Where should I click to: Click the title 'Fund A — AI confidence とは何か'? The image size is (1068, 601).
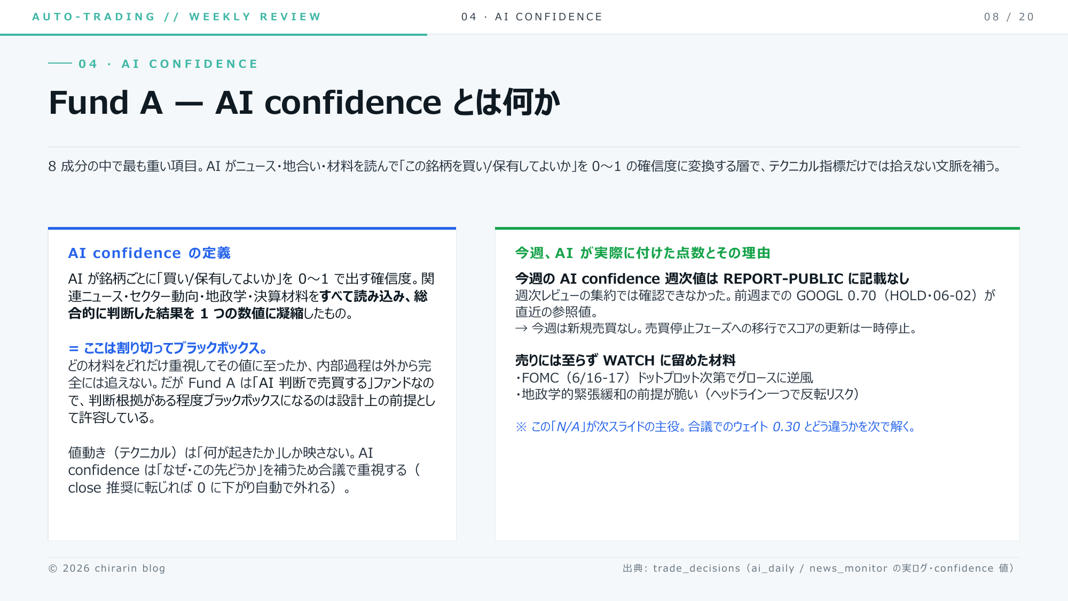[x=304, y=102]
